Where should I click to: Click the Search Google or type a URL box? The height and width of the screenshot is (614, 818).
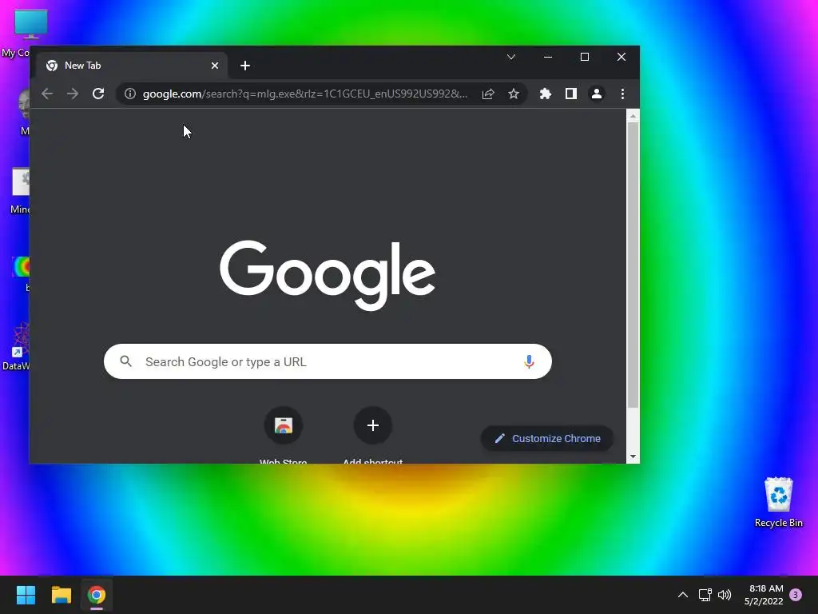pyautogui.click(x=328, y=361)
